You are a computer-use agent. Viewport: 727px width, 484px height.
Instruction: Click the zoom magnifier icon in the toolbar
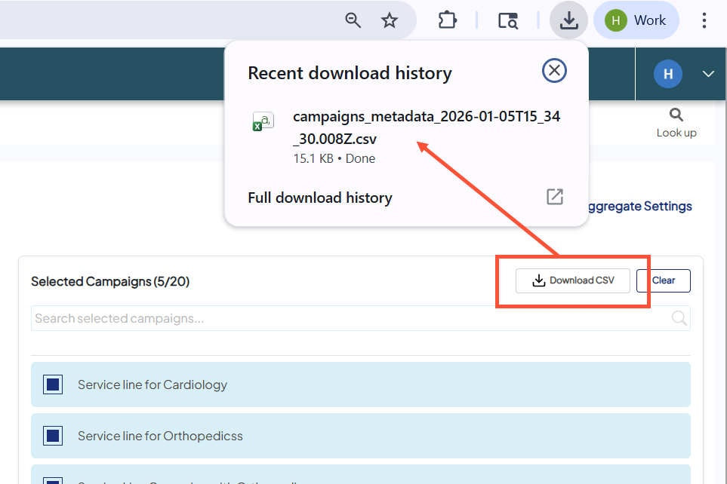(x=353, y=20)
